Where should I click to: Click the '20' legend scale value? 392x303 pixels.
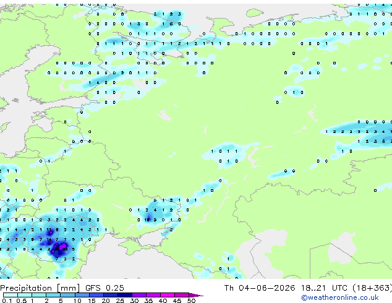(x=106, y=301)
